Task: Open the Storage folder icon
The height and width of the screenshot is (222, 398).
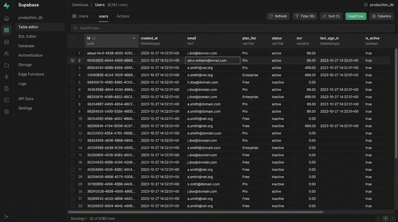Action: (6, 65)
